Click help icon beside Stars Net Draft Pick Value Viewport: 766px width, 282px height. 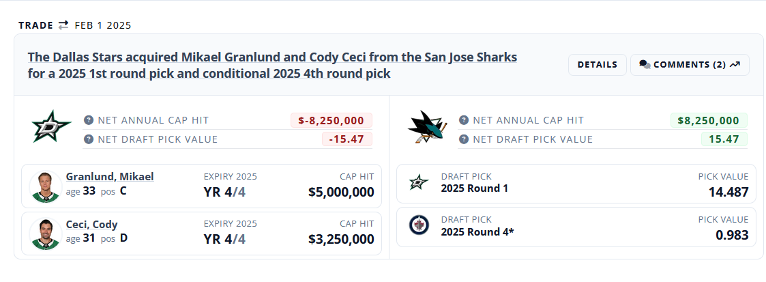click(x=88, y=139)
